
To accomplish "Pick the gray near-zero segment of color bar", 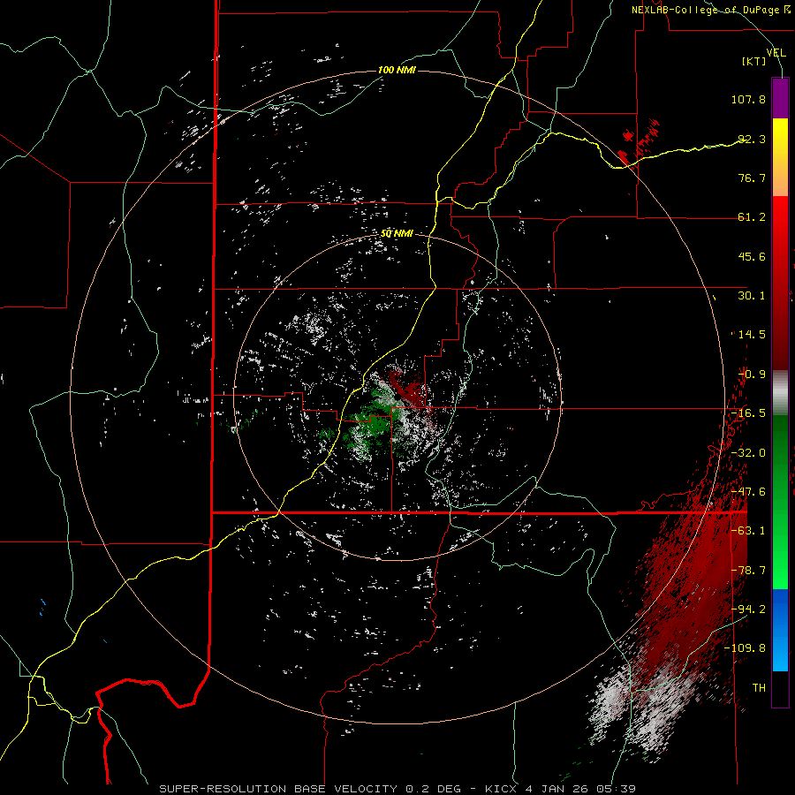I will point(780,393).
